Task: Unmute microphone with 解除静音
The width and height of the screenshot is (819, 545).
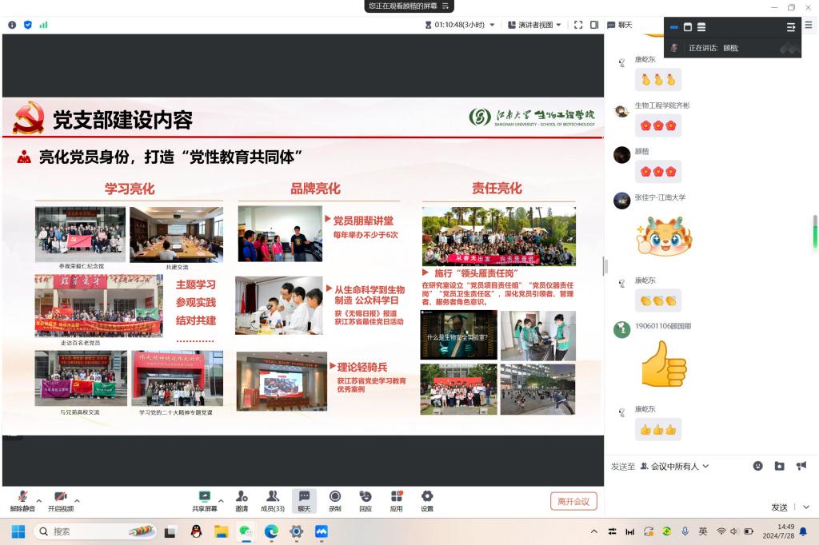Action: (22, 498)
